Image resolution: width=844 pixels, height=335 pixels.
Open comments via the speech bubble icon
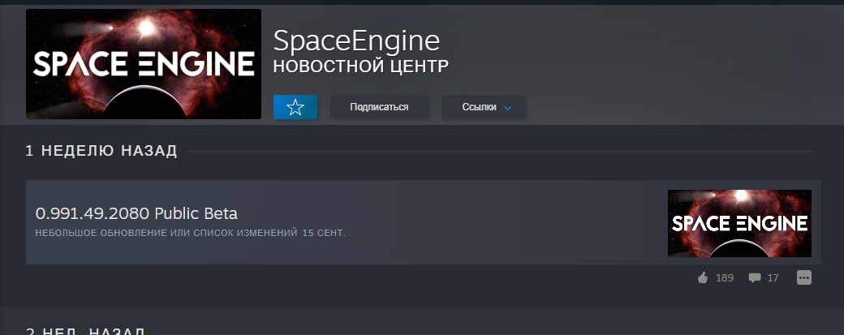point(755,278)
